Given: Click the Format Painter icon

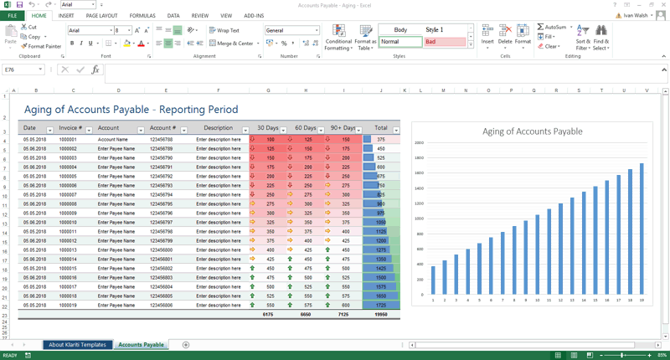Looking at the screenshot, I should click(x=24, y=46).
